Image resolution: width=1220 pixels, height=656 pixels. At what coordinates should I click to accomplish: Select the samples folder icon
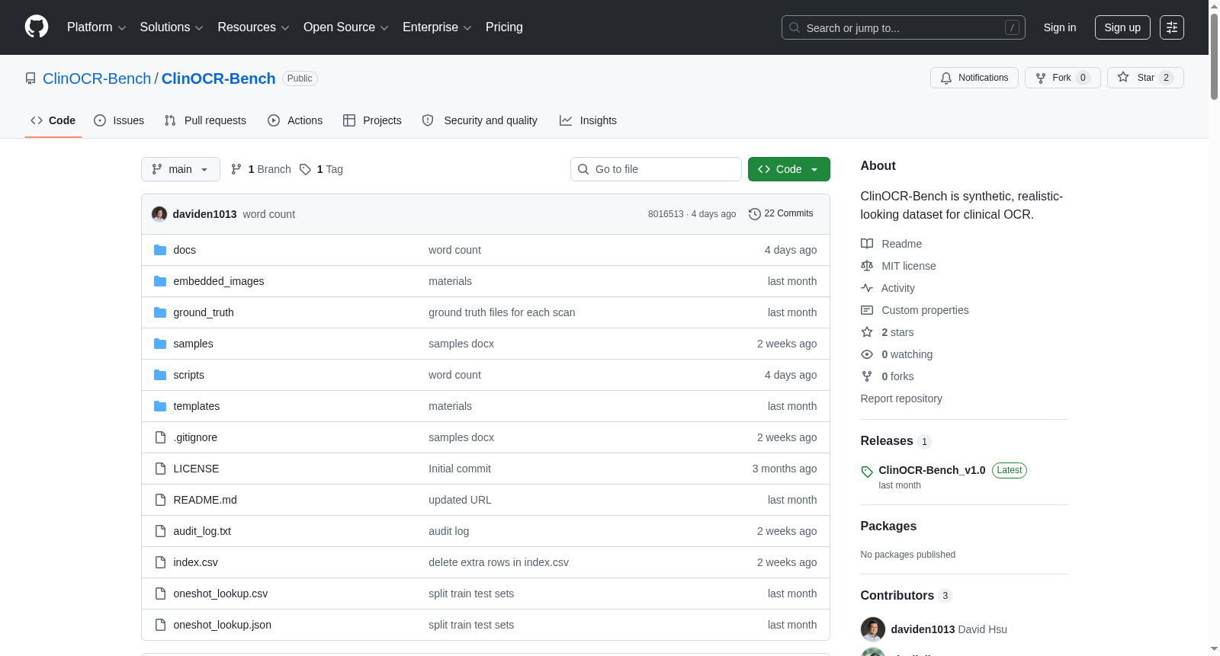coord(160,344)
